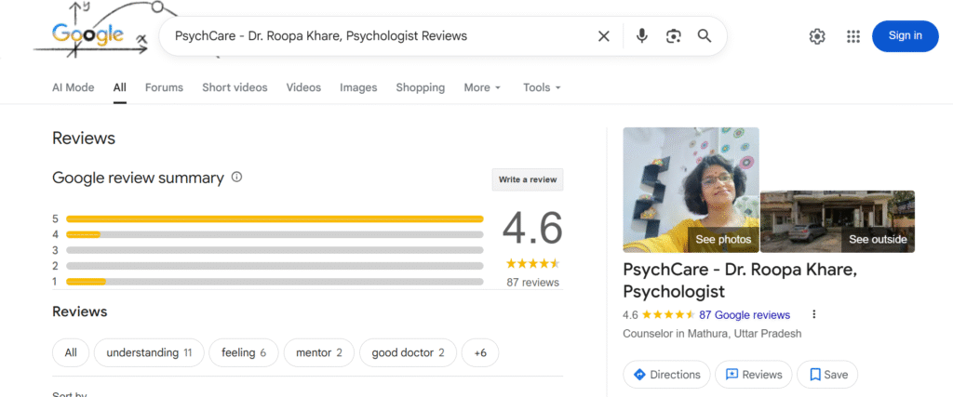Viewport: 953px width, 397px height.
Task: Expand the '+6' additional review topics
Action: coord(480,353)
